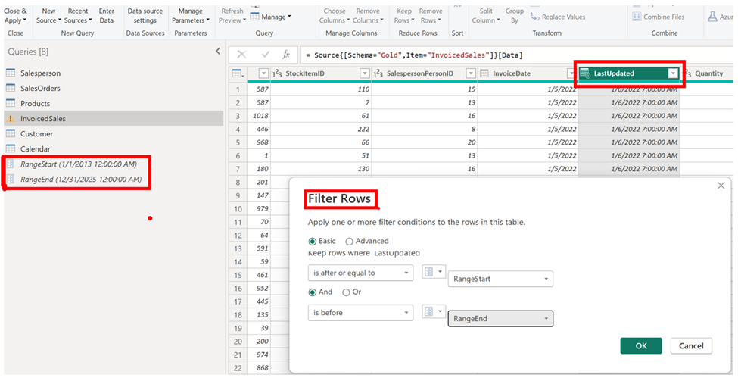Confirm the formula with the checkmark
Screen dimensions: 738x378
(x=265, y=55)
